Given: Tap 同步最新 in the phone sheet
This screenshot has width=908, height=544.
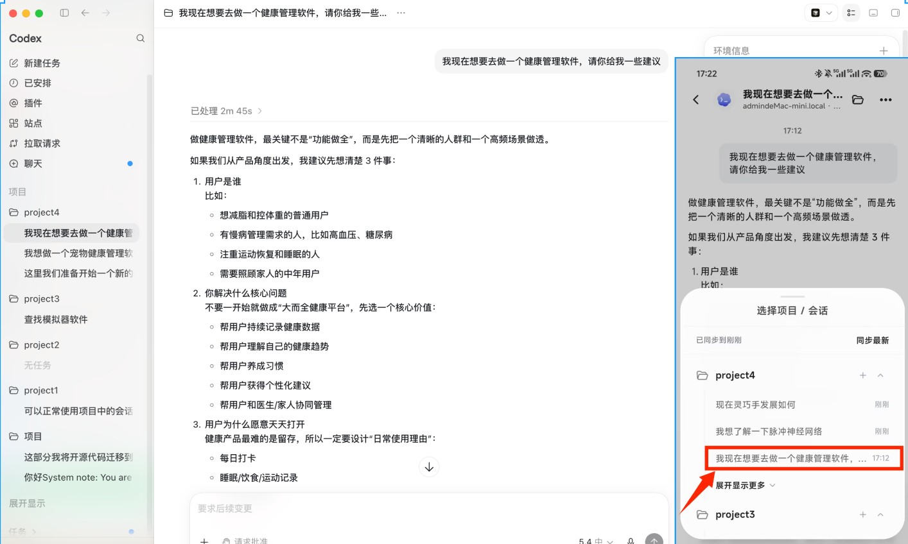Looking at the screenshot, I should [873, 340].
